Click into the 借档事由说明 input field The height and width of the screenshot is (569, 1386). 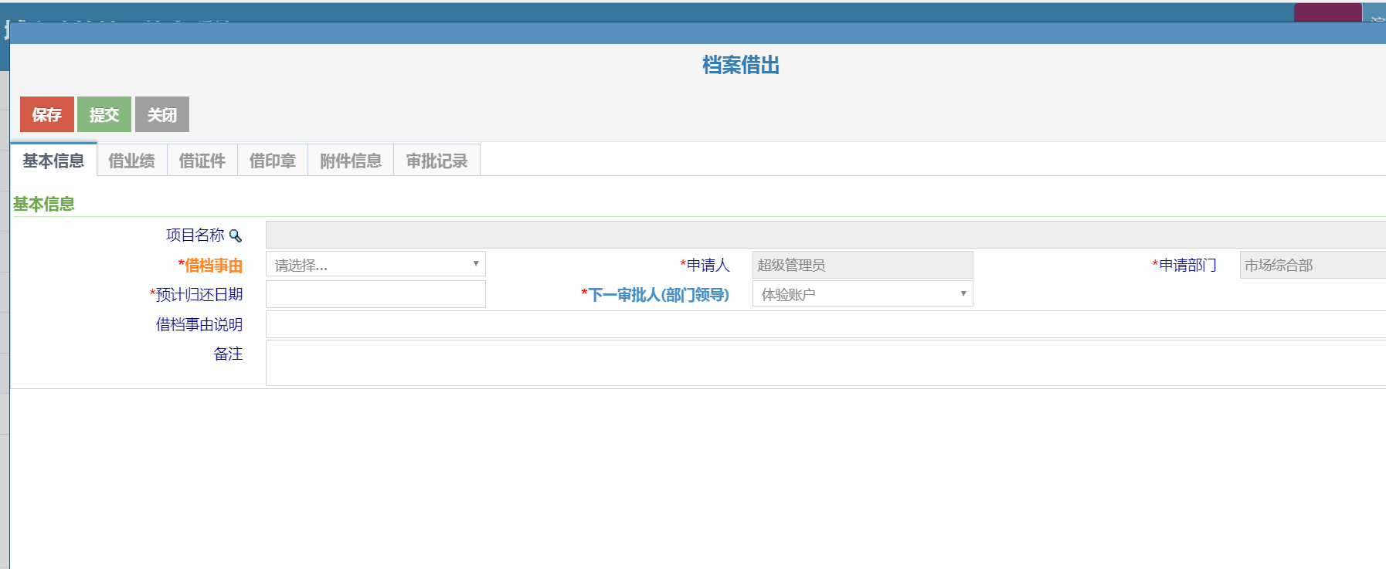[826, 324]
